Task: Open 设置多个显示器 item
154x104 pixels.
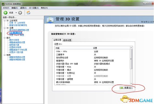Action: 16,52
